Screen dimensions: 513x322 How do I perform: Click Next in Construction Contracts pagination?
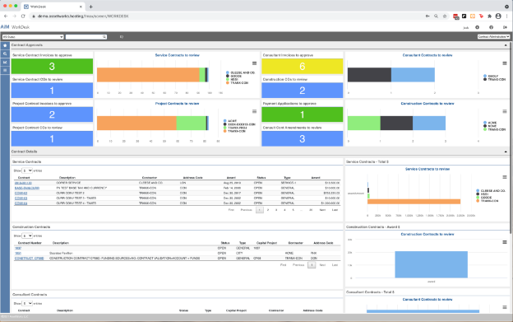click(322, 265)
